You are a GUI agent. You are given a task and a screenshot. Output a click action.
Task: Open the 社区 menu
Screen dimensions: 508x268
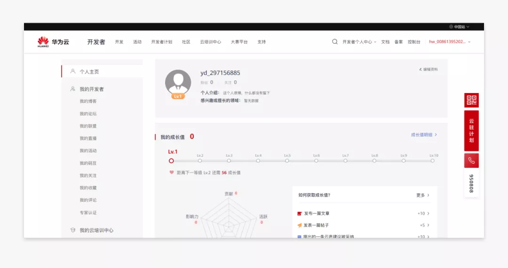[186, 42]
